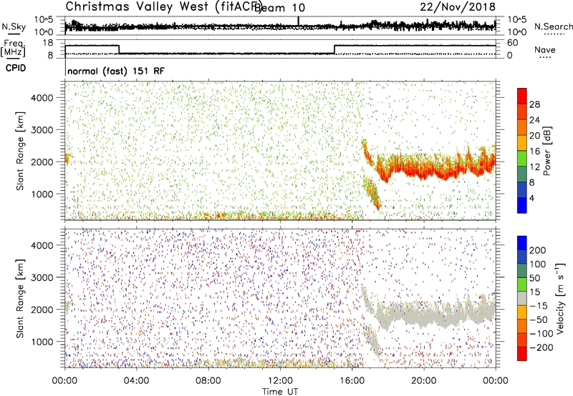Select the CPID row label
The image size is (573, 396).
(x=16, y=68)
